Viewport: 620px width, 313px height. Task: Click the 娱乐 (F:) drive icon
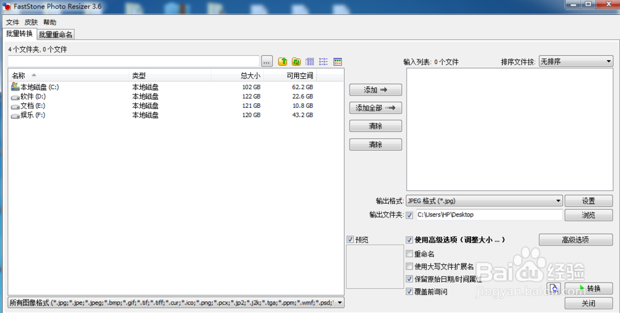(x=15, y=116)
